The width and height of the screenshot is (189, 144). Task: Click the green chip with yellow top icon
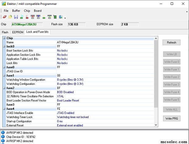44,18
